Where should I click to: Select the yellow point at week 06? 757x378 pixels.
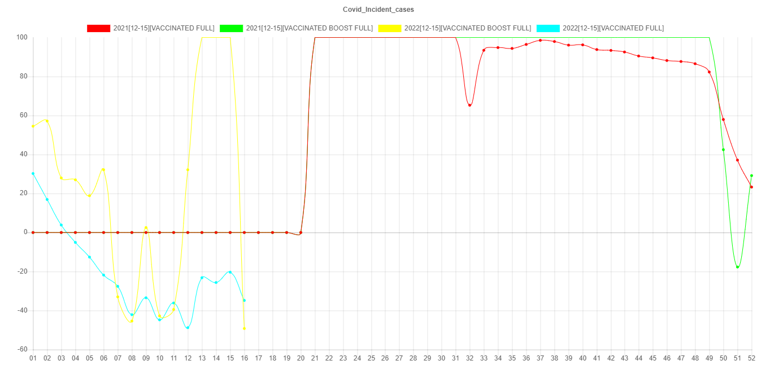[103, 169]
